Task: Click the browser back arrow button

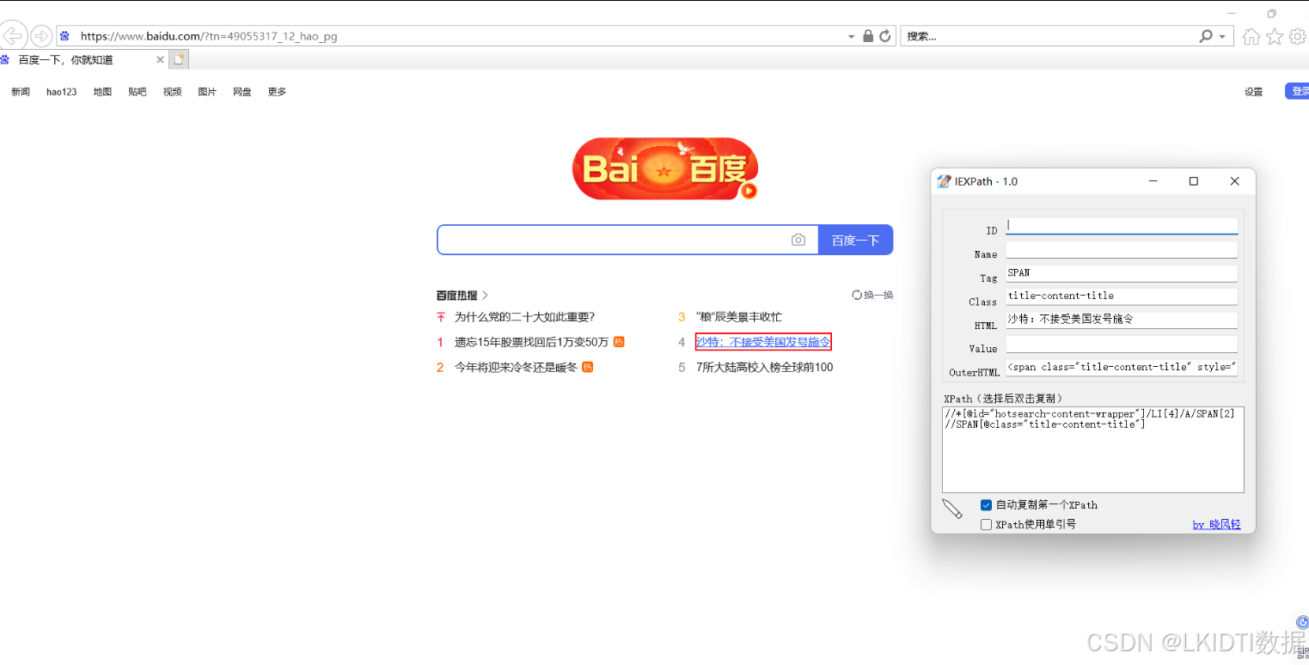Action: (x=13, y=36)
